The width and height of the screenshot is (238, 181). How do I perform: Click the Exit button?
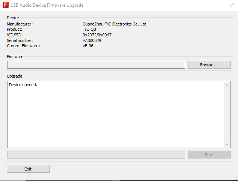tap(28, 169)
